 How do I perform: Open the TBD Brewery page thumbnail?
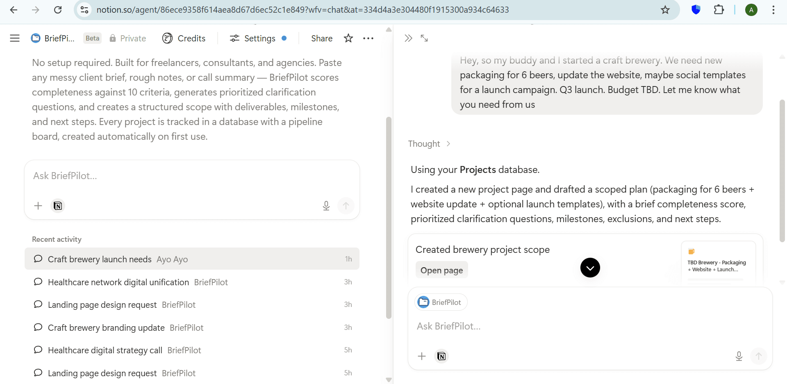[718, 262]
